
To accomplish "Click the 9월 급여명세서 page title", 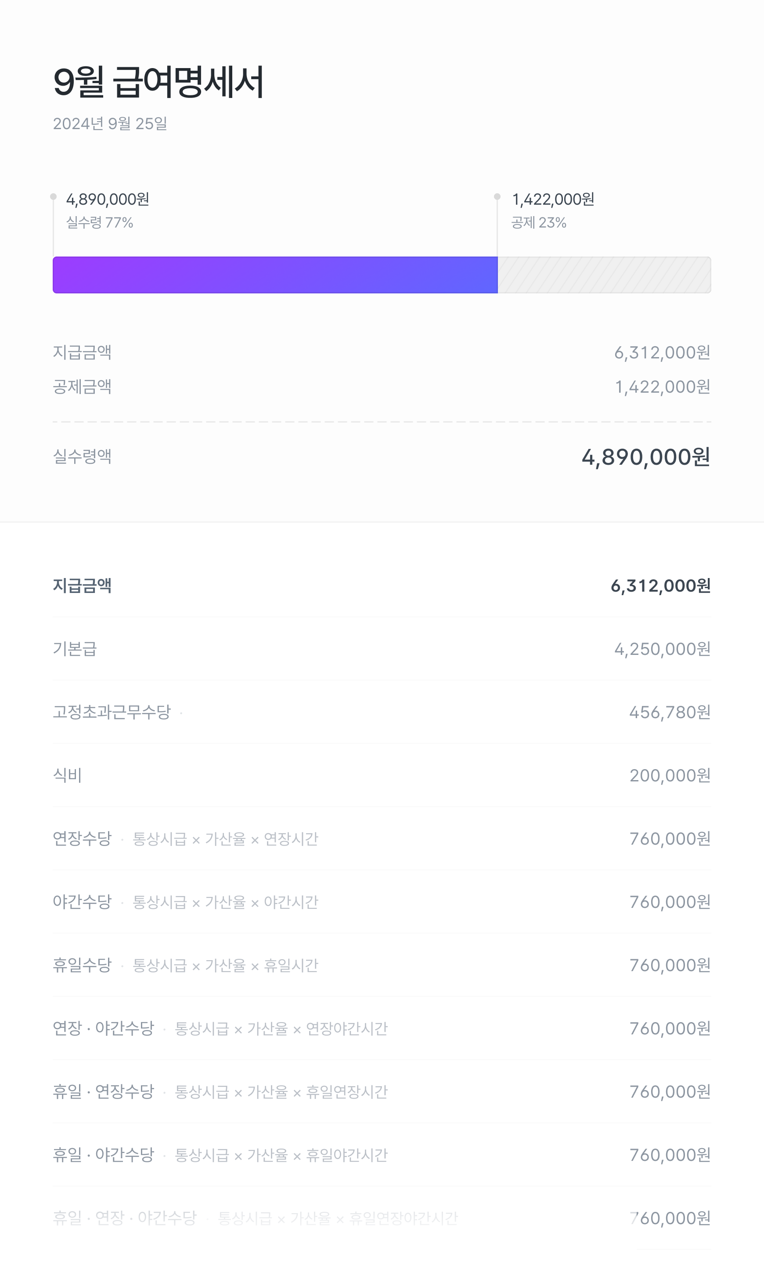I will 158,82.
